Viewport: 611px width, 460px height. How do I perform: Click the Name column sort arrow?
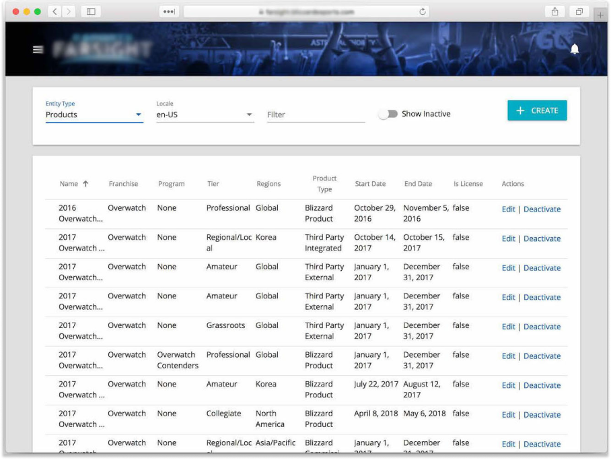click(85, 183)
